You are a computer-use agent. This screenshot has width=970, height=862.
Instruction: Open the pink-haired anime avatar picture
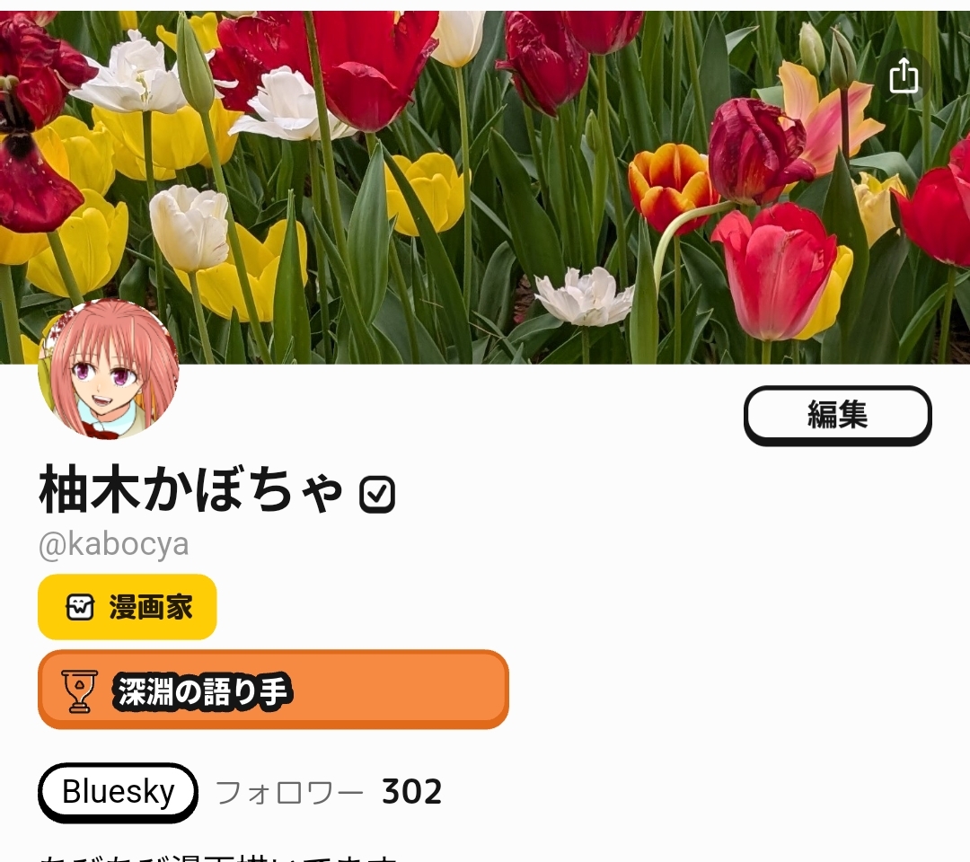(x=109, y=369)
